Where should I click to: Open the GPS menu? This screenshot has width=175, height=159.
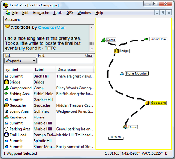(x=70, y=13)
